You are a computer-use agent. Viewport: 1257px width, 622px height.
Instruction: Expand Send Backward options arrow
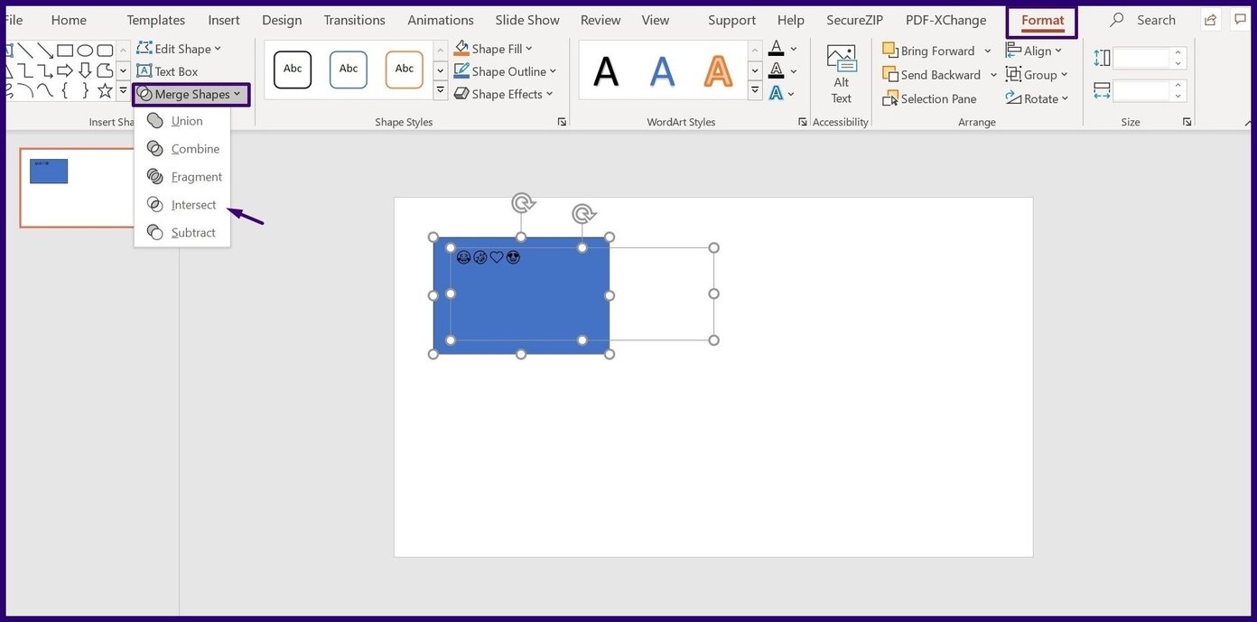pos(993,75)
